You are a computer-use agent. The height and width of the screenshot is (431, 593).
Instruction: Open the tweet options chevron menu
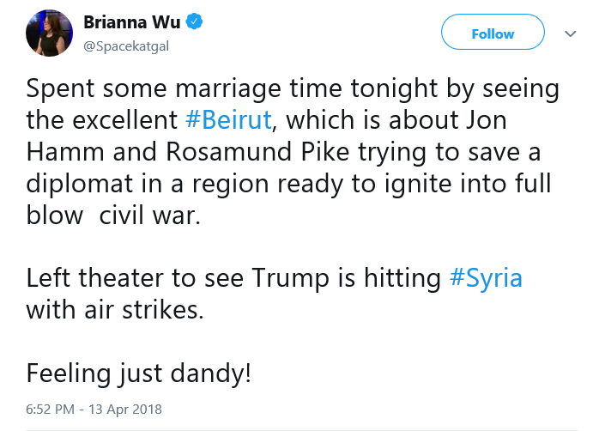coord(571,33)
